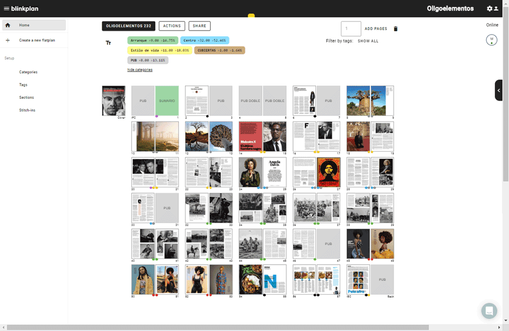Click the Online status text

point(492,25)
